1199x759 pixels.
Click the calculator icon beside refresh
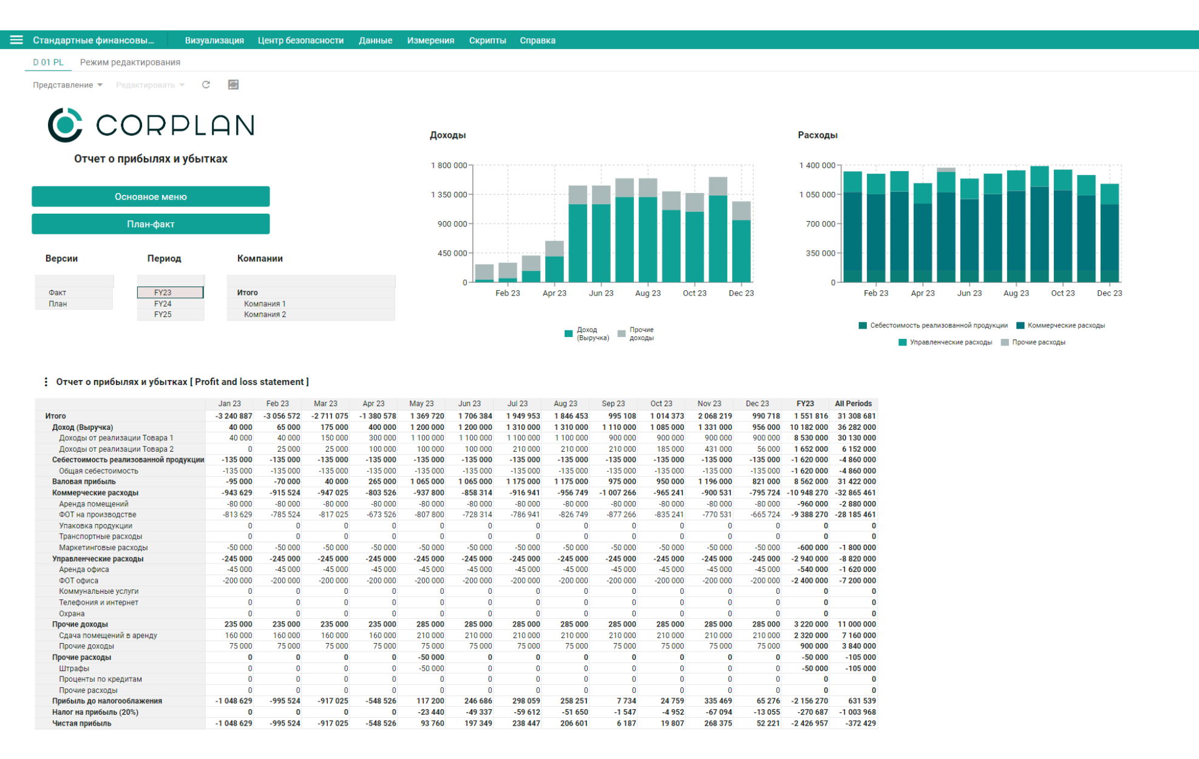click(x=233, y=84)
